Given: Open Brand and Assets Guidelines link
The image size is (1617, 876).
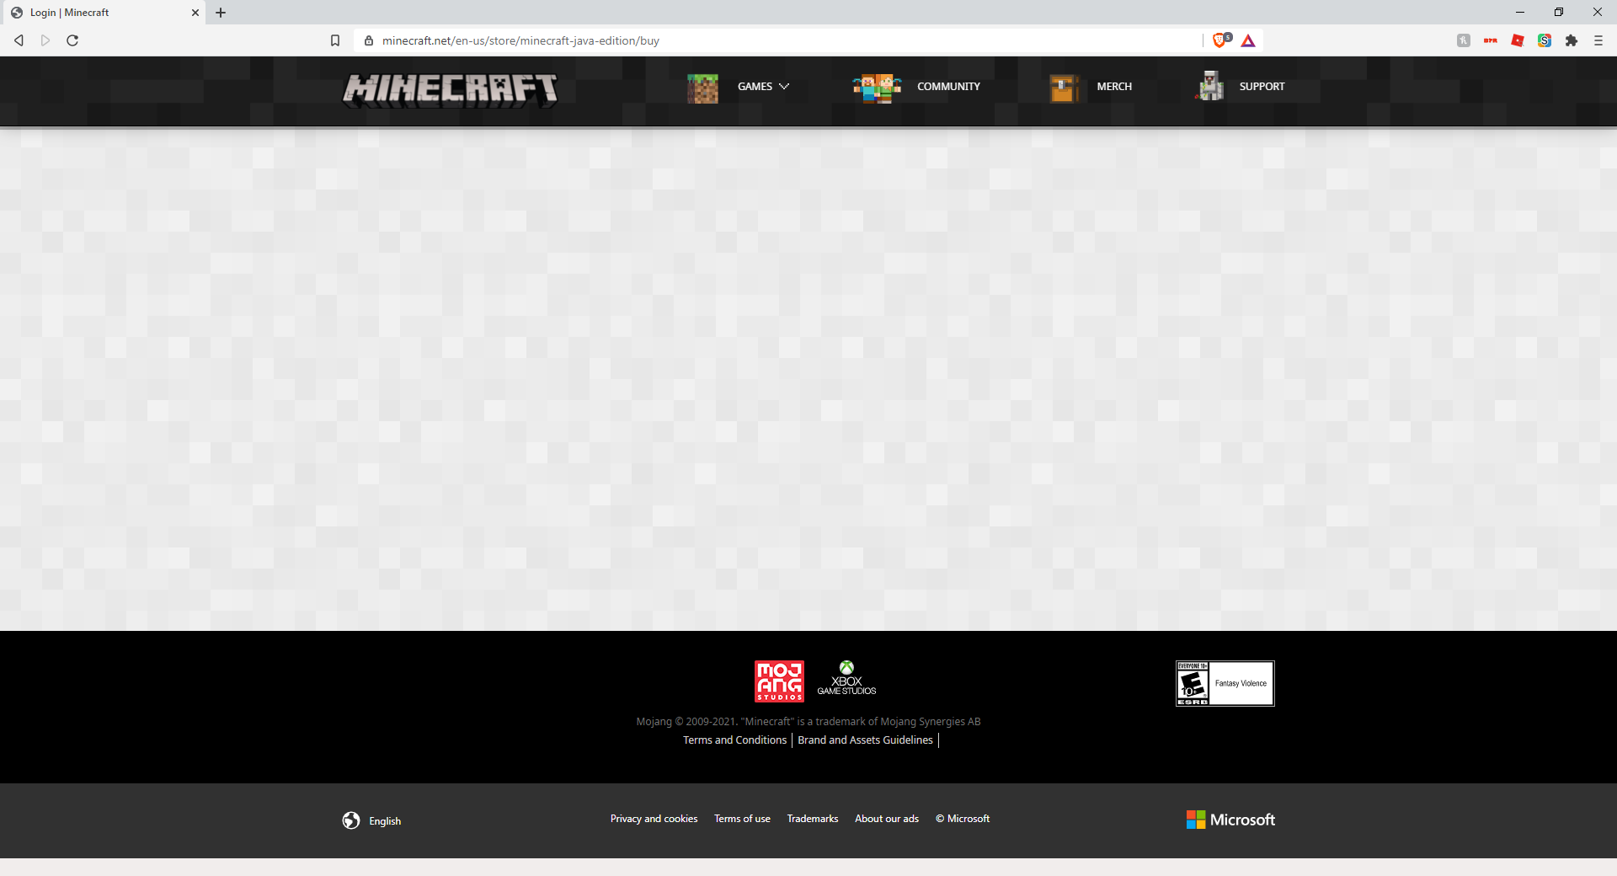Looking at the screenshot, I should tap(865, 740).
